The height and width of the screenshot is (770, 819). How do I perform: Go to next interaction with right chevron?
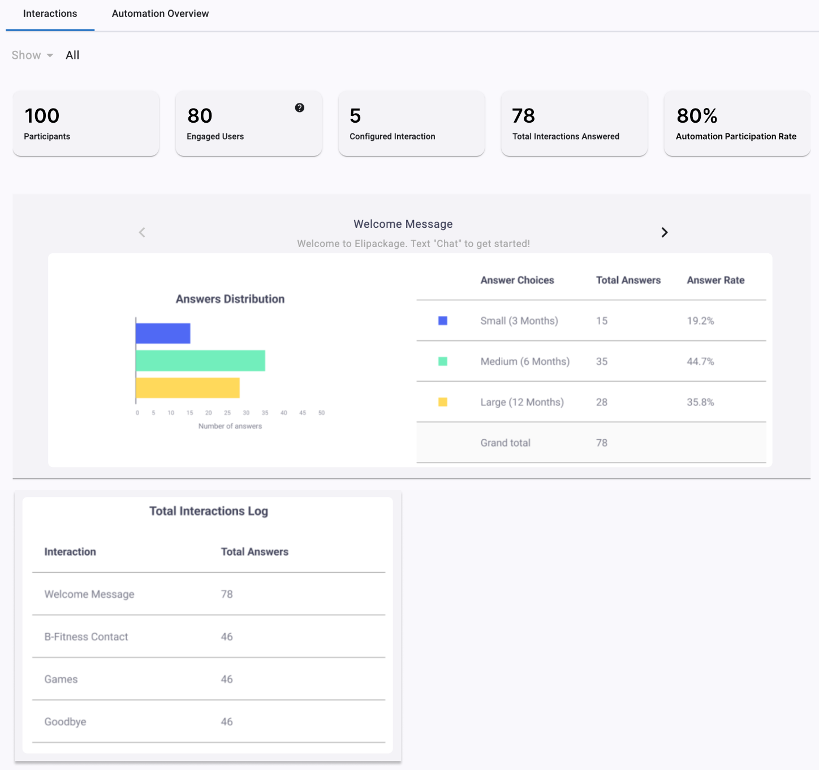(x=665, y=232)
